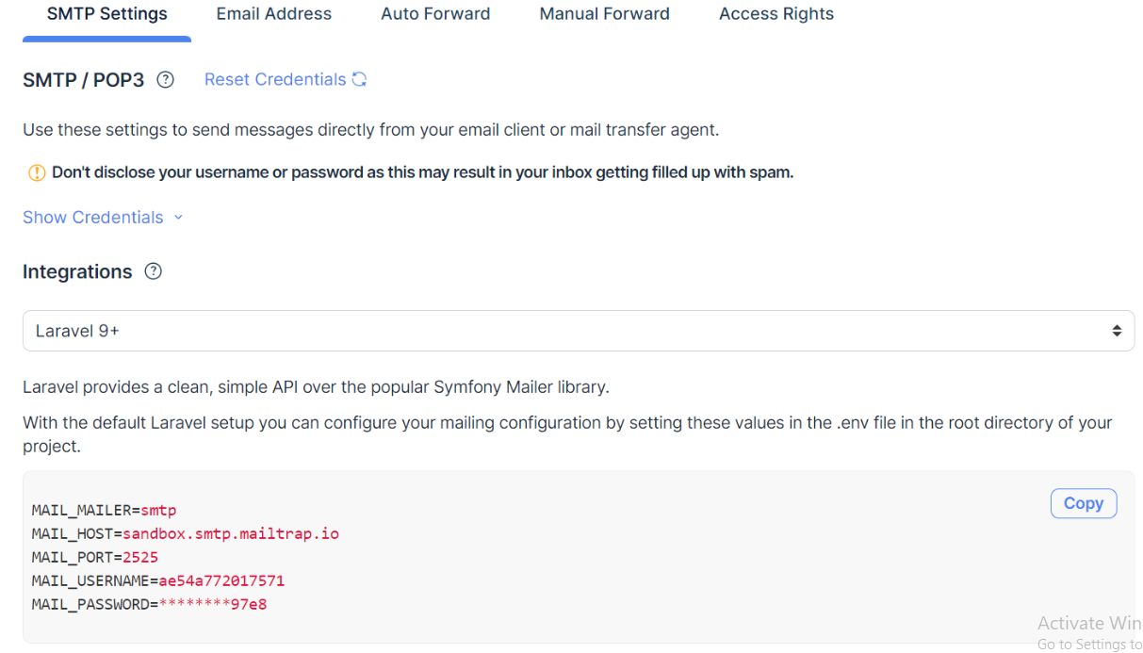Image resolution: width=1143 pixels, height=653 pixels.
Task: Expand the Show Credentials section
Action: 92,217
